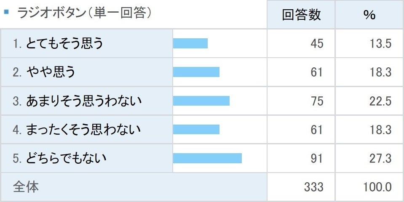Click the total count 333
The width and height of the screenshot is (404, 202).
313,187
